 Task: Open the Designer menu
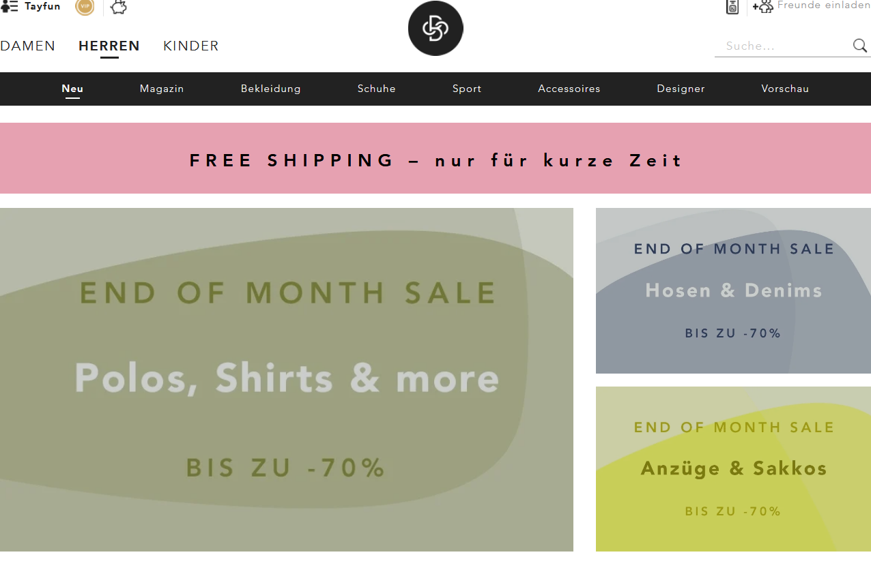tap(681, 89)
